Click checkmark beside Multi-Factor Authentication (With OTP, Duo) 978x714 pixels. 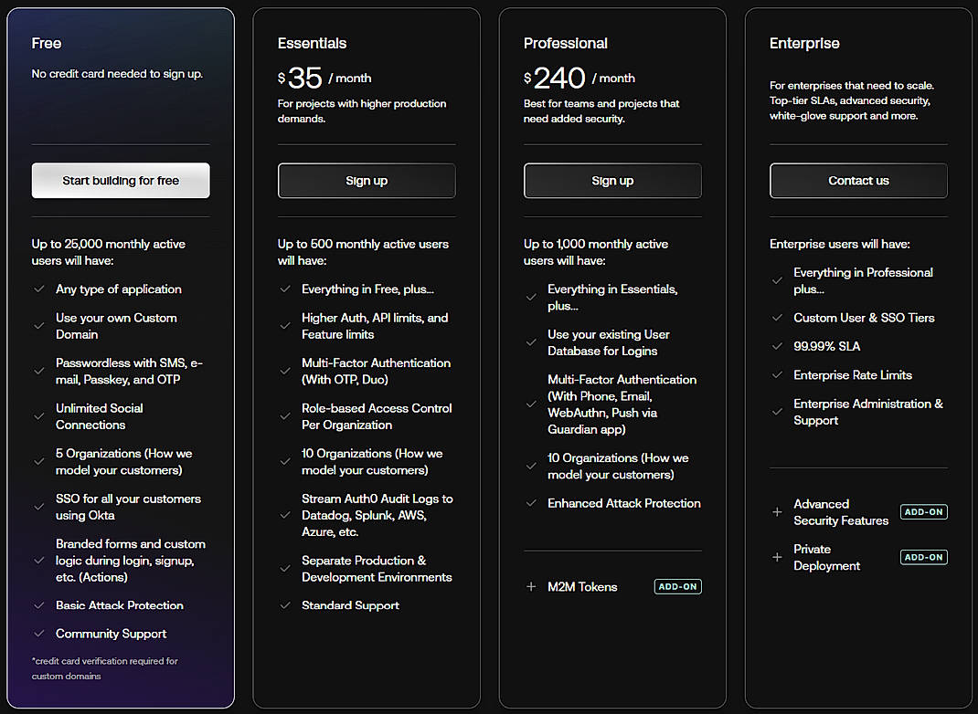click(x=285, y=371)
